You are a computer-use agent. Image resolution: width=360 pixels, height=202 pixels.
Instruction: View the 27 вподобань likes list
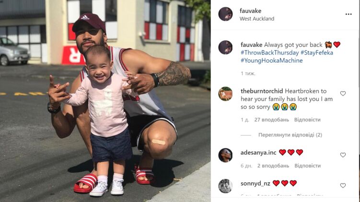[272, 120]
